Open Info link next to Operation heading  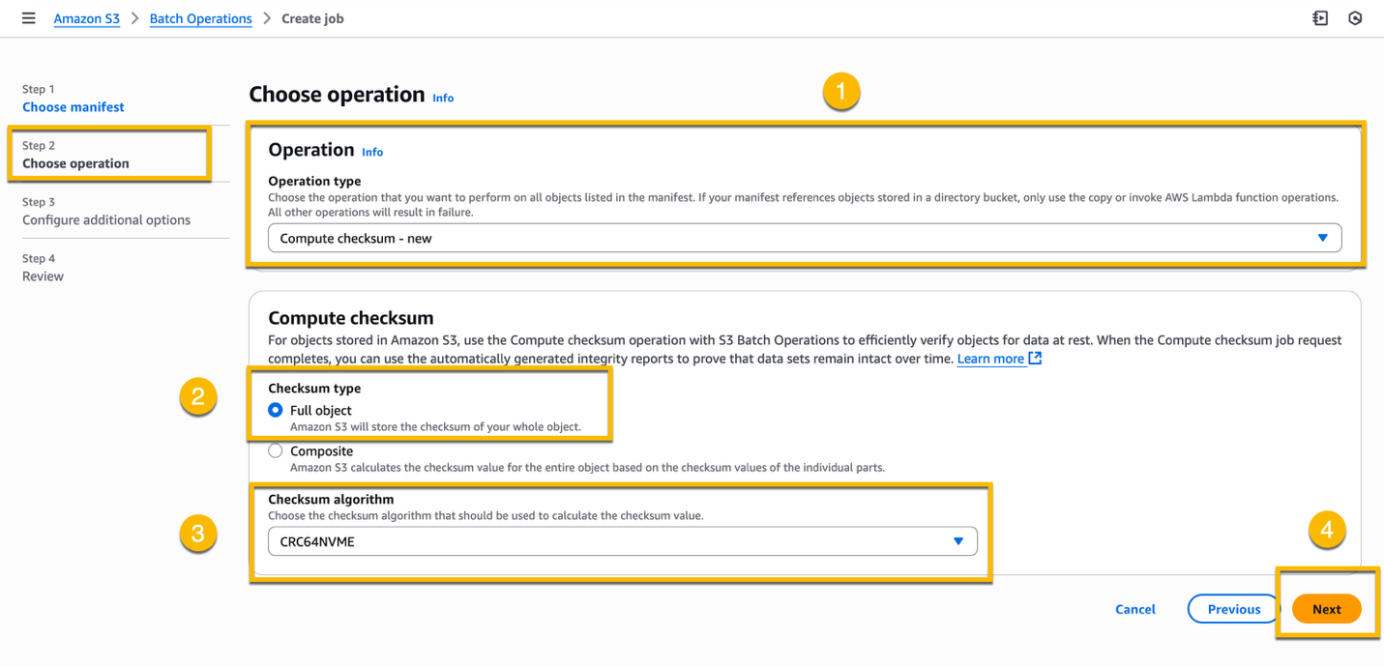tap(372, 152)
